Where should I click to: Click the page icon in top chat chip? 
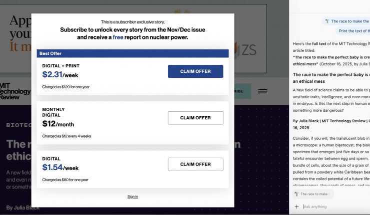pos(327,21)
